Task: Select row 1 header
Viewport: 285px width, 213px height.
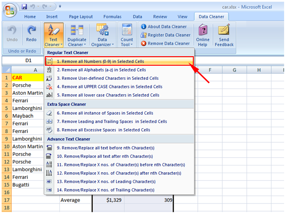Action: pyautogui.click(x=7, y=77)
